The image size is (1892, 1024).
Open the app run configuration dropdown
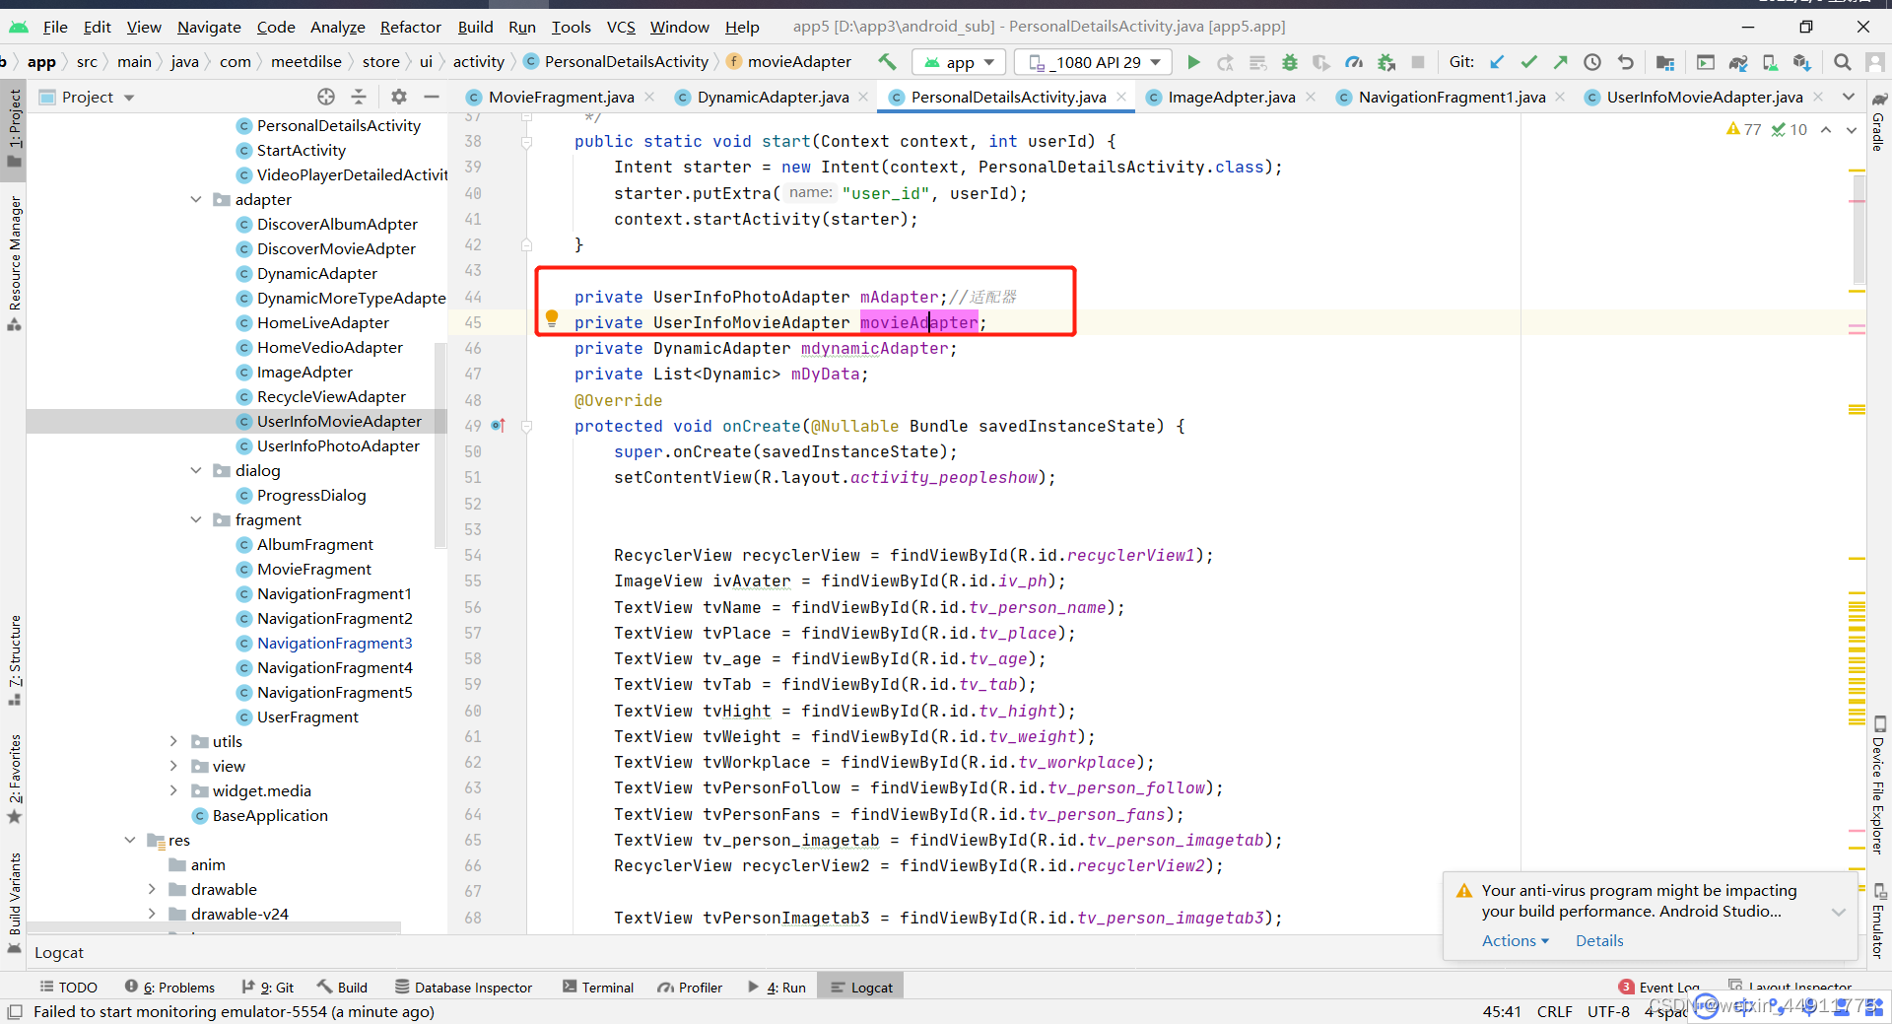(959, 62)
